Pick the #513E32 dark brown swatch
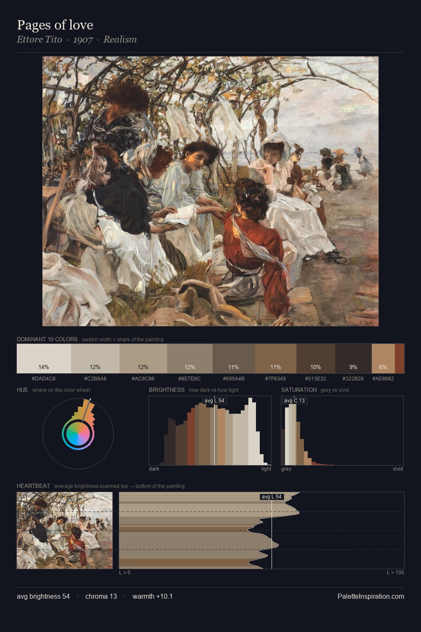The height and width of the screenshot is (632, 421). (316, 359)
